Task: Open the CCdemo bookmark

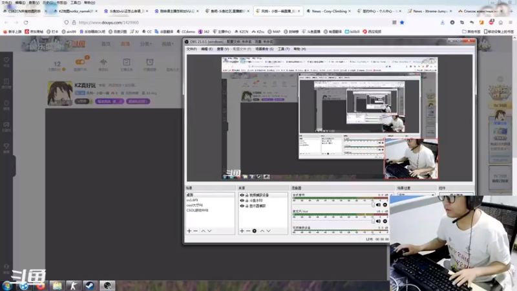Action: tap(186, 32)
